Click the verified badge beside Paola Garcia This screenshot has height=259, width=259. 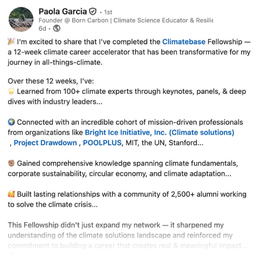(x=93, y=11)
